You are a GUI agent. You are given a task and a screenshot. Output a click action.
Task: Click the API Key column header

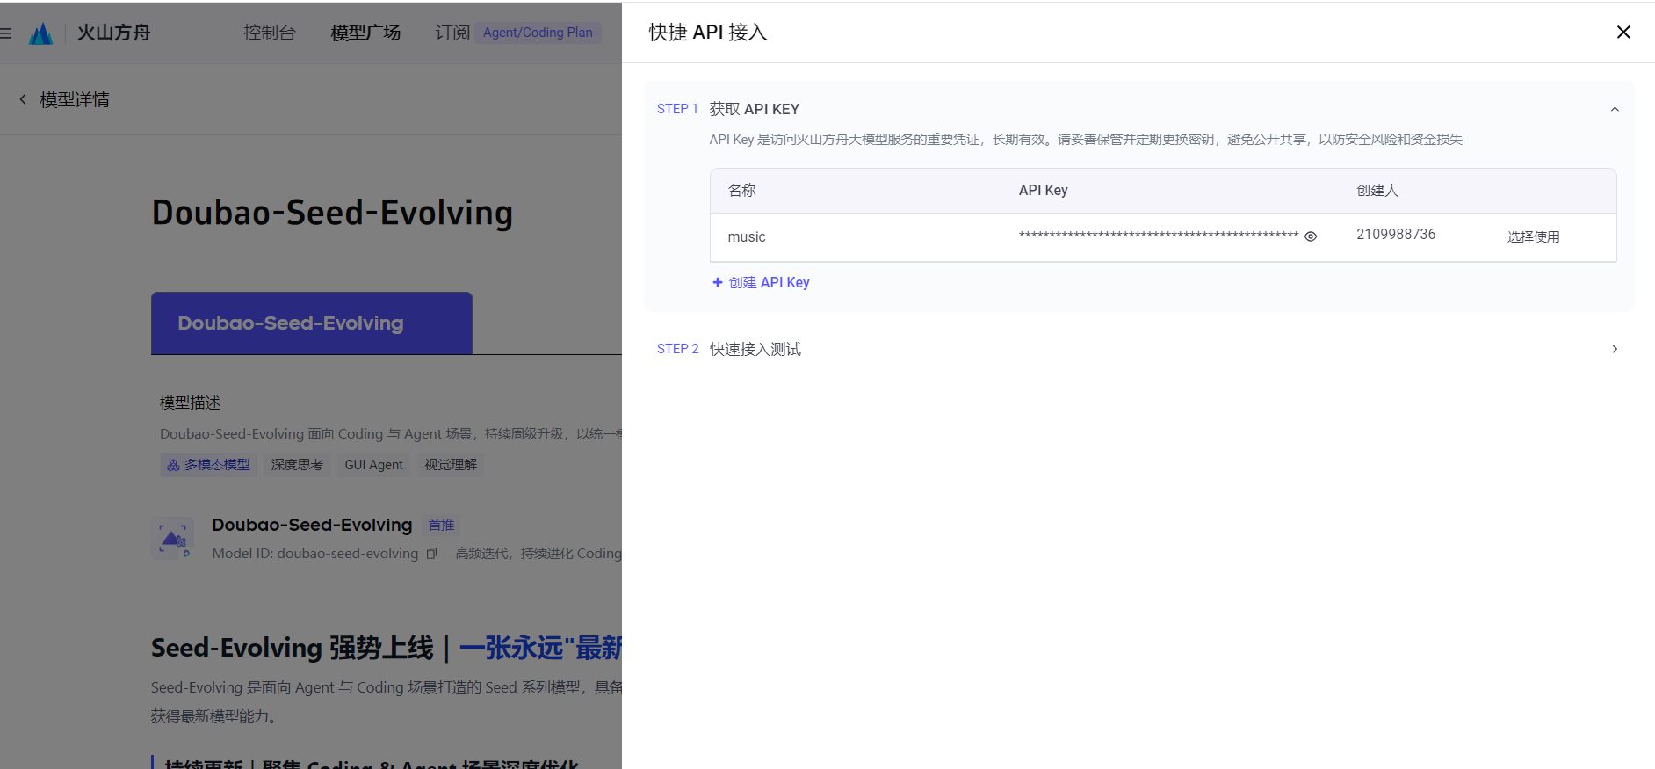click(1044, 191)
